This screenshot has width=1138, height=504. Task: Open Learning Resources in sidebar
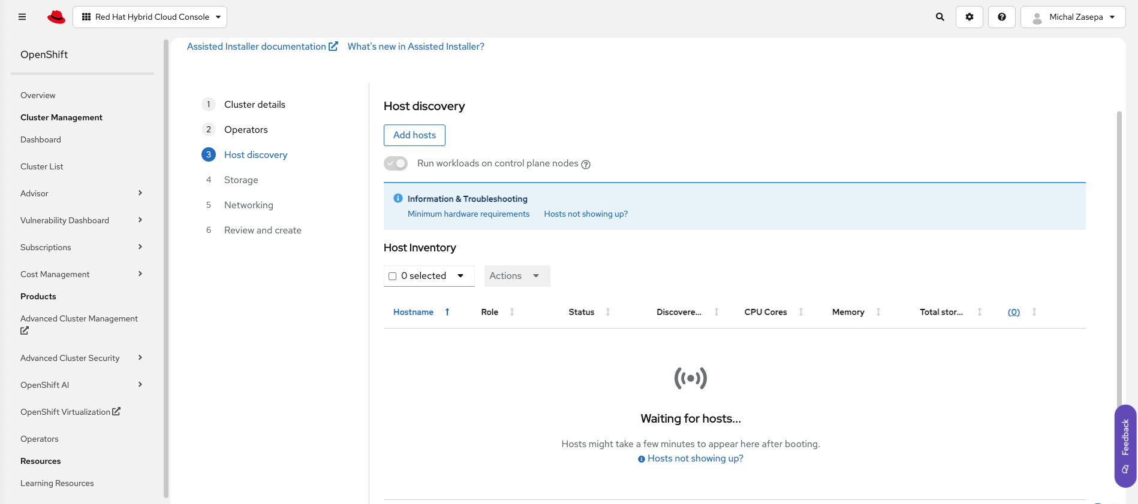point(57,483)
